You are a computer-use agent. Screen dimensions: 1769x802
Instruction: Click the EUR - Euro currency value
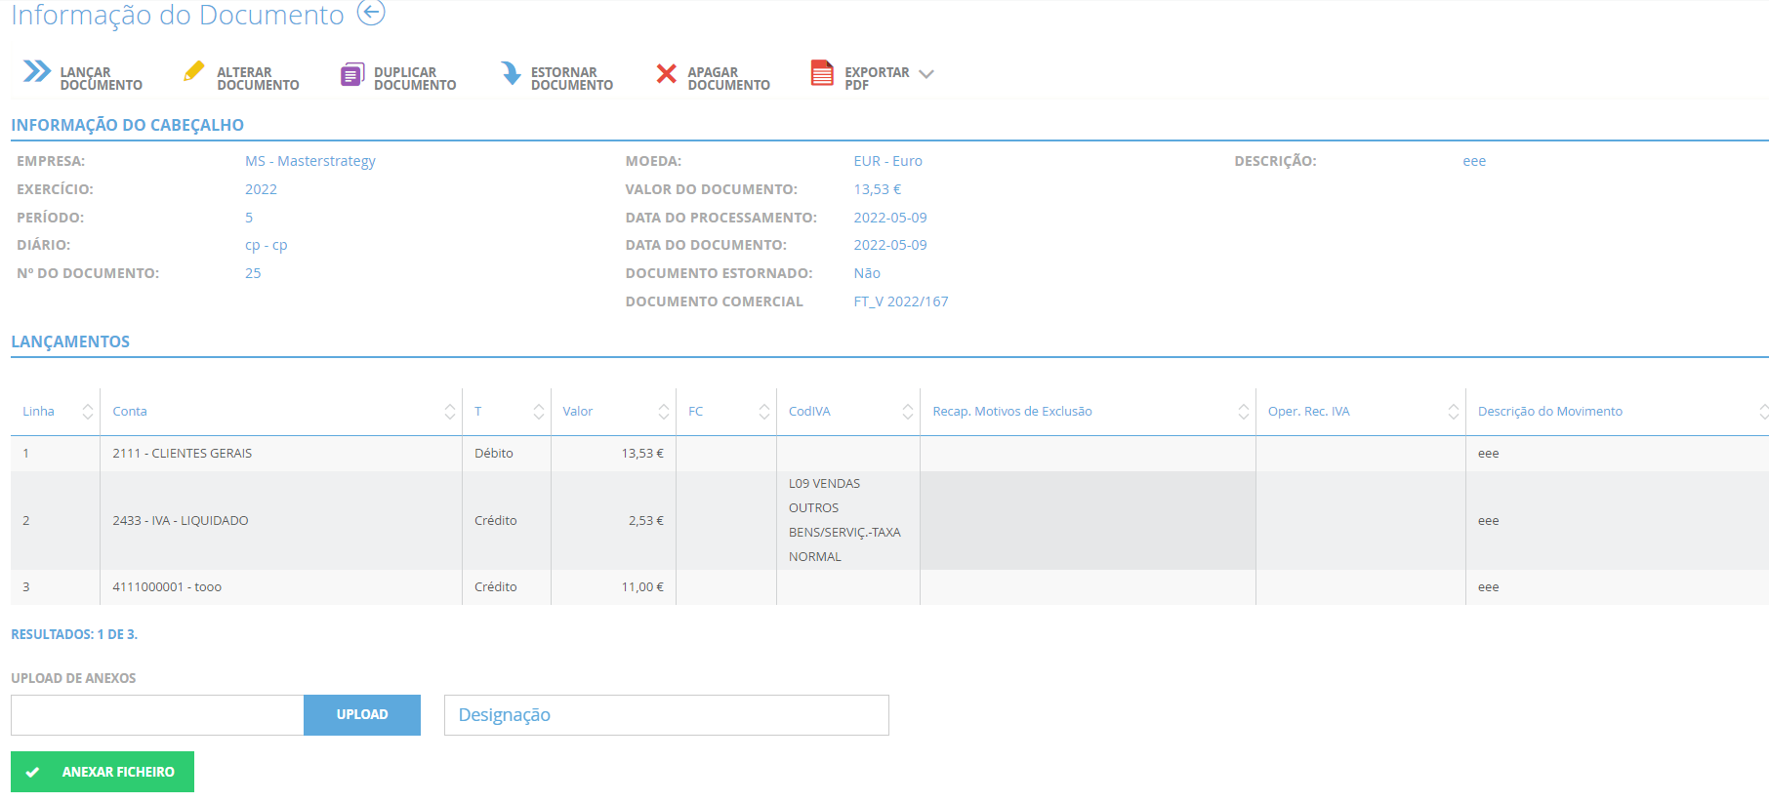[887, 161]
